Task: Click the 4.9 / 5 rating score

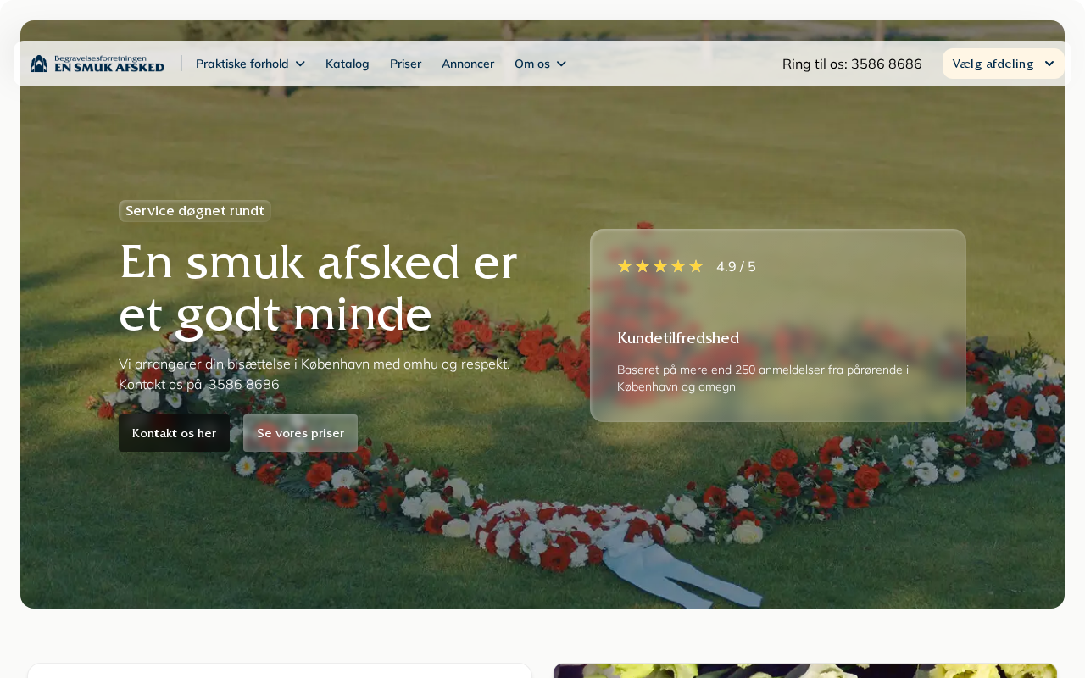Action: 736,266
